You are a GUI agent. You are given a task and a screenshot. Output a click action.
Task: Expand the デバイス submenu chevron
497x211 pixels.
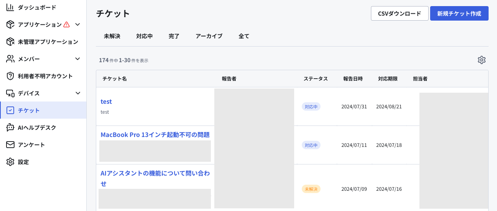(x=78, y=93)
